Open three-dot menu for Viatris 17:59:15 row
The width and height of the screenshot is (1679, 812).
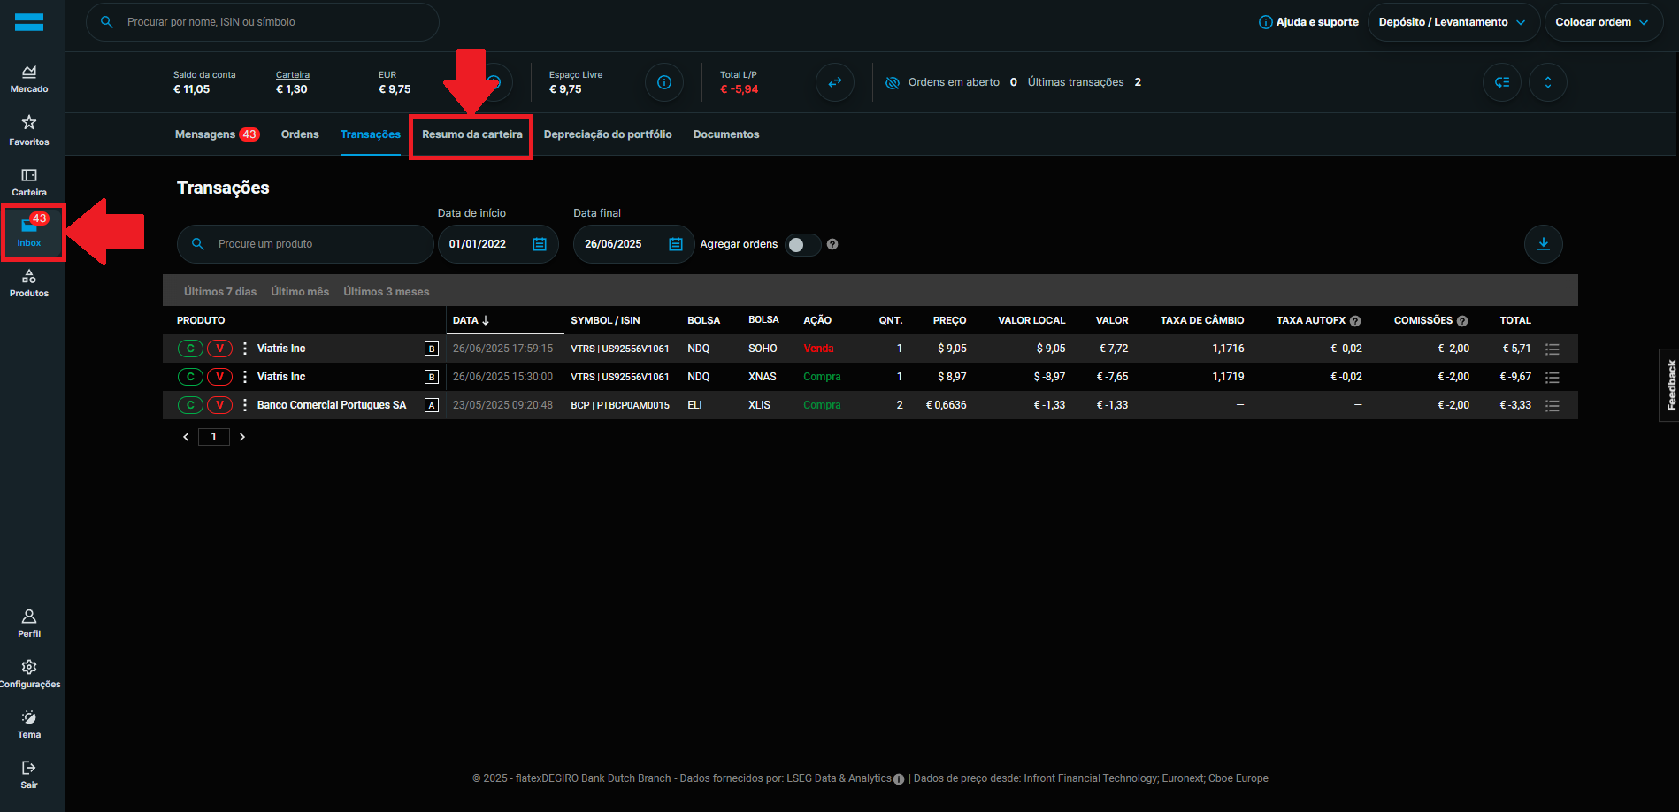[x=245, y=349]
